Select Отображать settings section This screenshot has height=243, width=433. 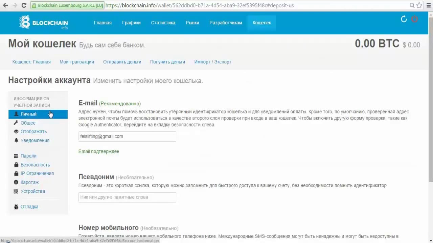pos(33,132)
